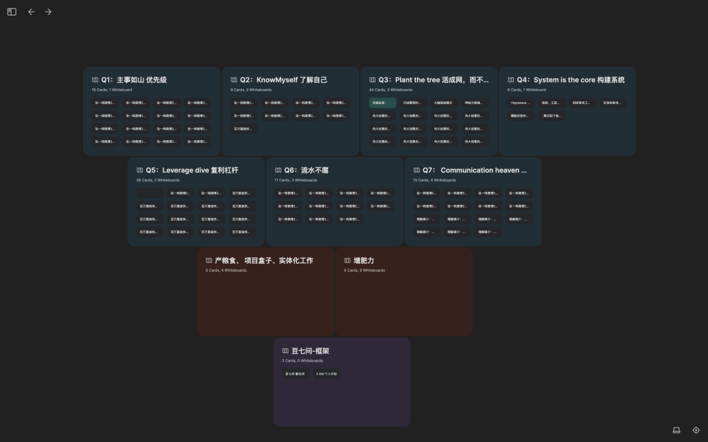Open the Q3：Plant the tree title
Image resolution: width=708 pixels, height=442 pixels.
click(433, 80)
